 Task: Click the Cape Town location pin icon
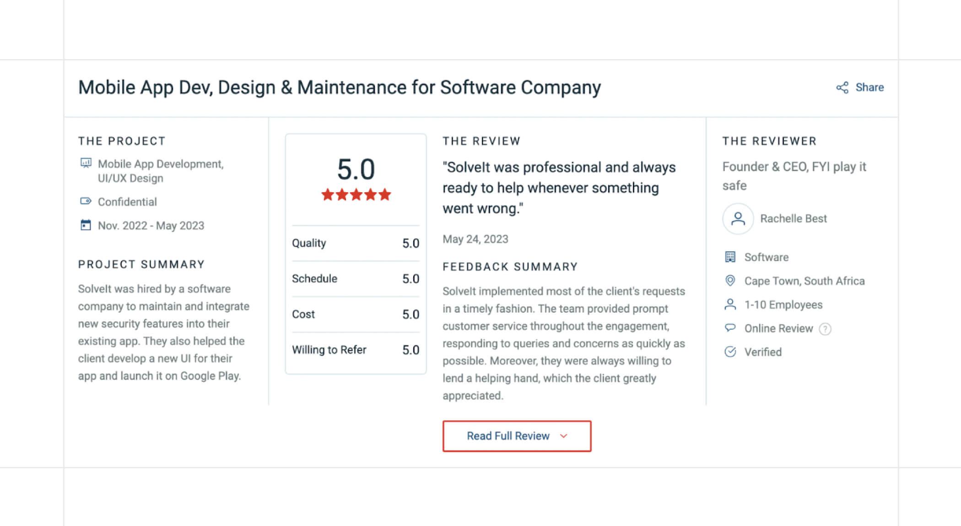(x=730, y=281)
